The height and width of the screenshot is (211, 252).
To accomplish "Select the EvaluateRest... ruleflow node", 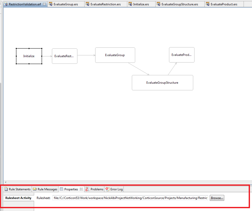I will [65, 56].
